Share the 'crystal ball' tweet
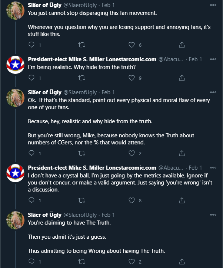Viewport: 223px width, 268px height. (x=182, y=200)
